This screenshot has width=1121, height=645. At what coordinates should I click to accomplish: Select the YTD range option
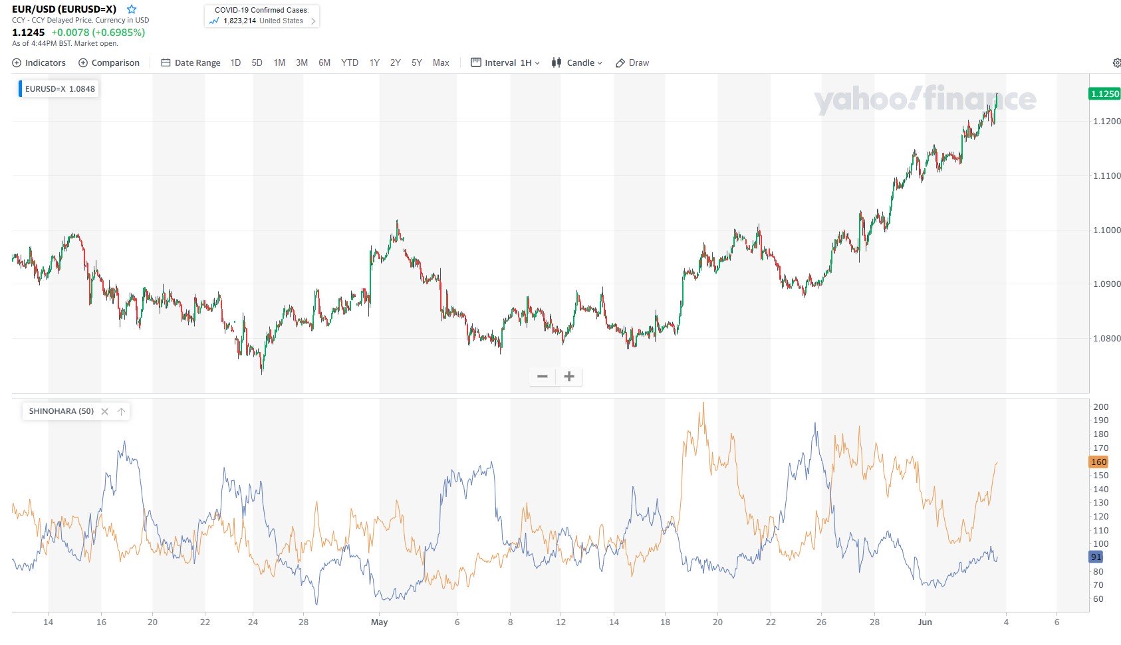350,62
